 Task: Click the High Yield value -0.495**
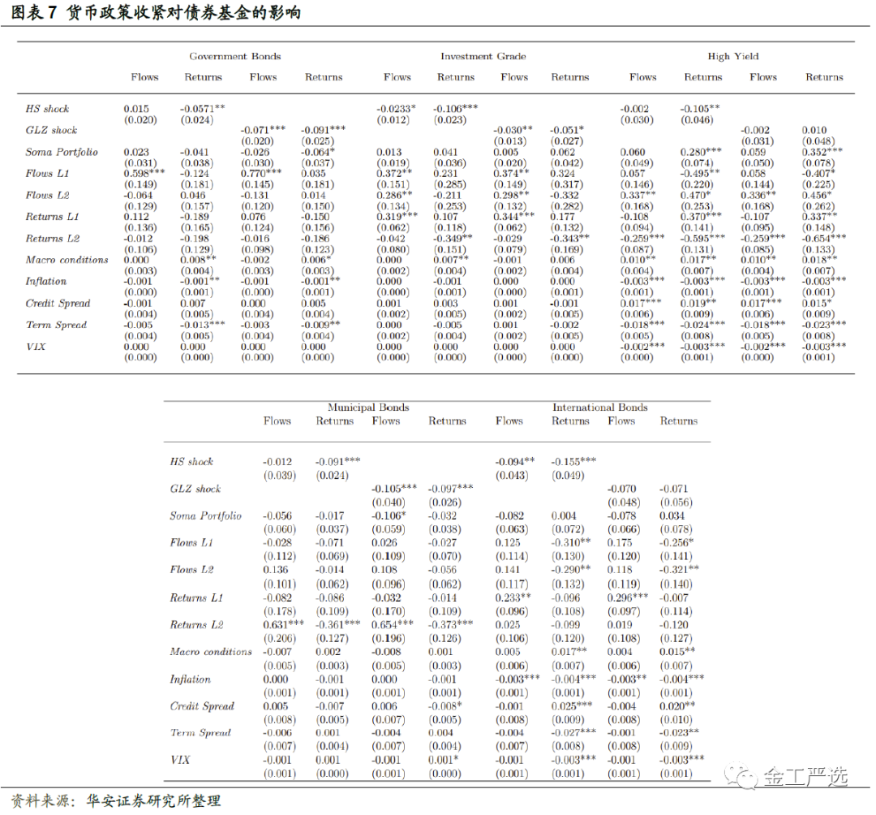(699, 173)
